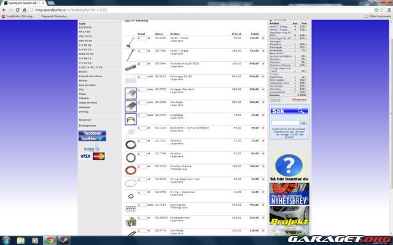This screenshot has height=245, width=393.
Task: Click the Extrapriser sidebar link
Action: tap(87, 126)
